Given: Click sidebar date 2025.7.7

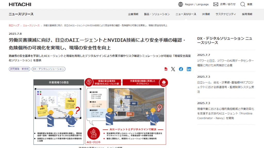Looking at the screenshot, I should (x=204, y=55).
